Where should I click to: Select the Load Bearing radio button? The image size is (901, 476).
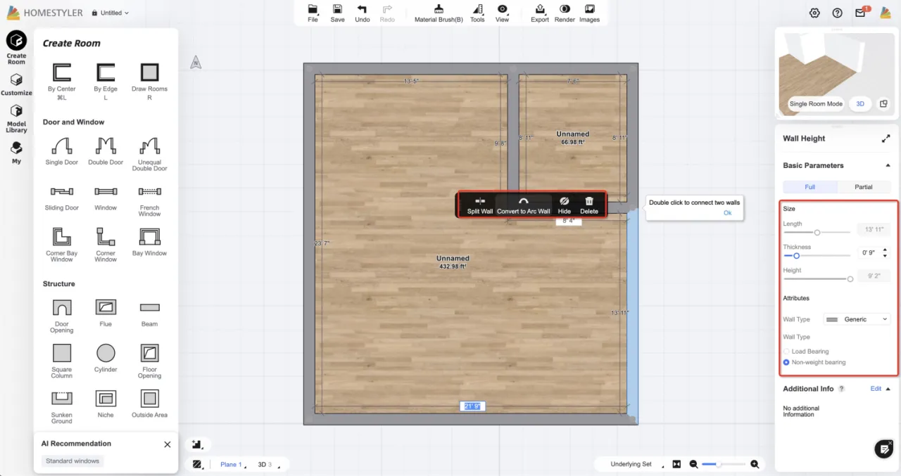point(787,352)
